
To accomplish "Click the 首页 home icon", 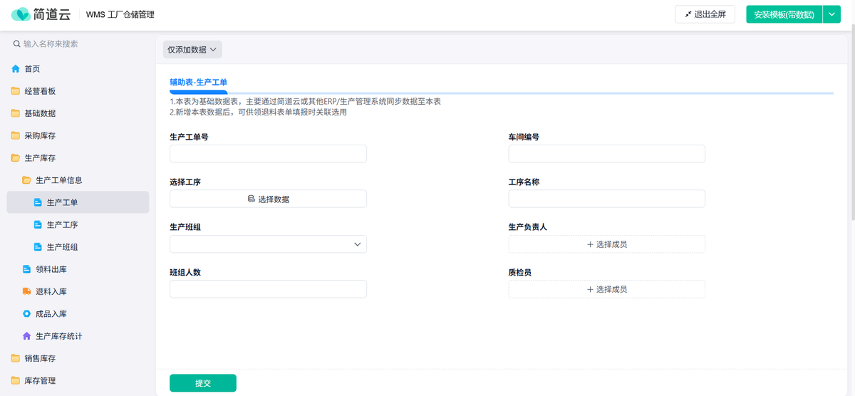I will (x=16, y=69).
